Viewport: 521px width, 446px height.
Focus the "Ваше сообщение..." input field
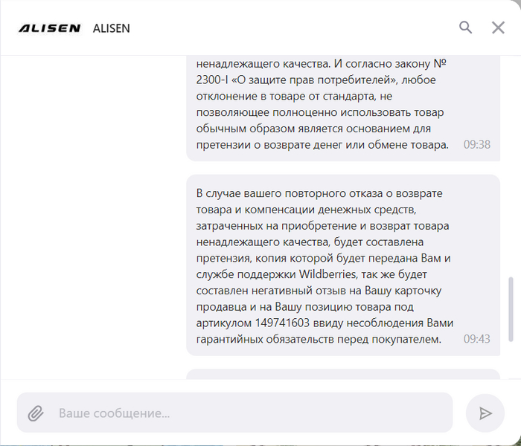234,413
